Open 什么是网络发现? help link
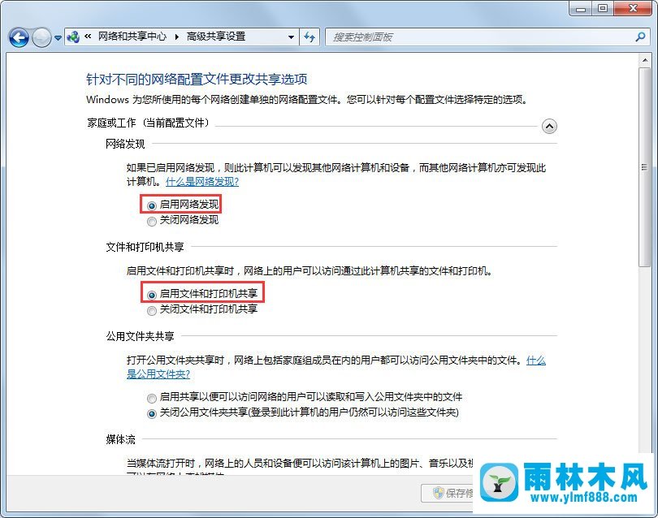This screenshot has height=518, width=658. (202, 182)
